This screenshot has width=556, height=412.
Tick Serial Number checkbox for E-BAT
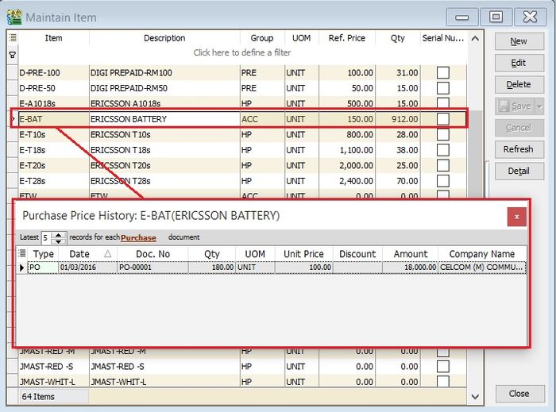coord(442,119)
